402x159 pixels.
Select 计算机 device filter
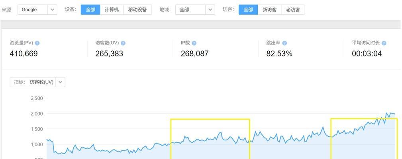(x=112, y=10)
